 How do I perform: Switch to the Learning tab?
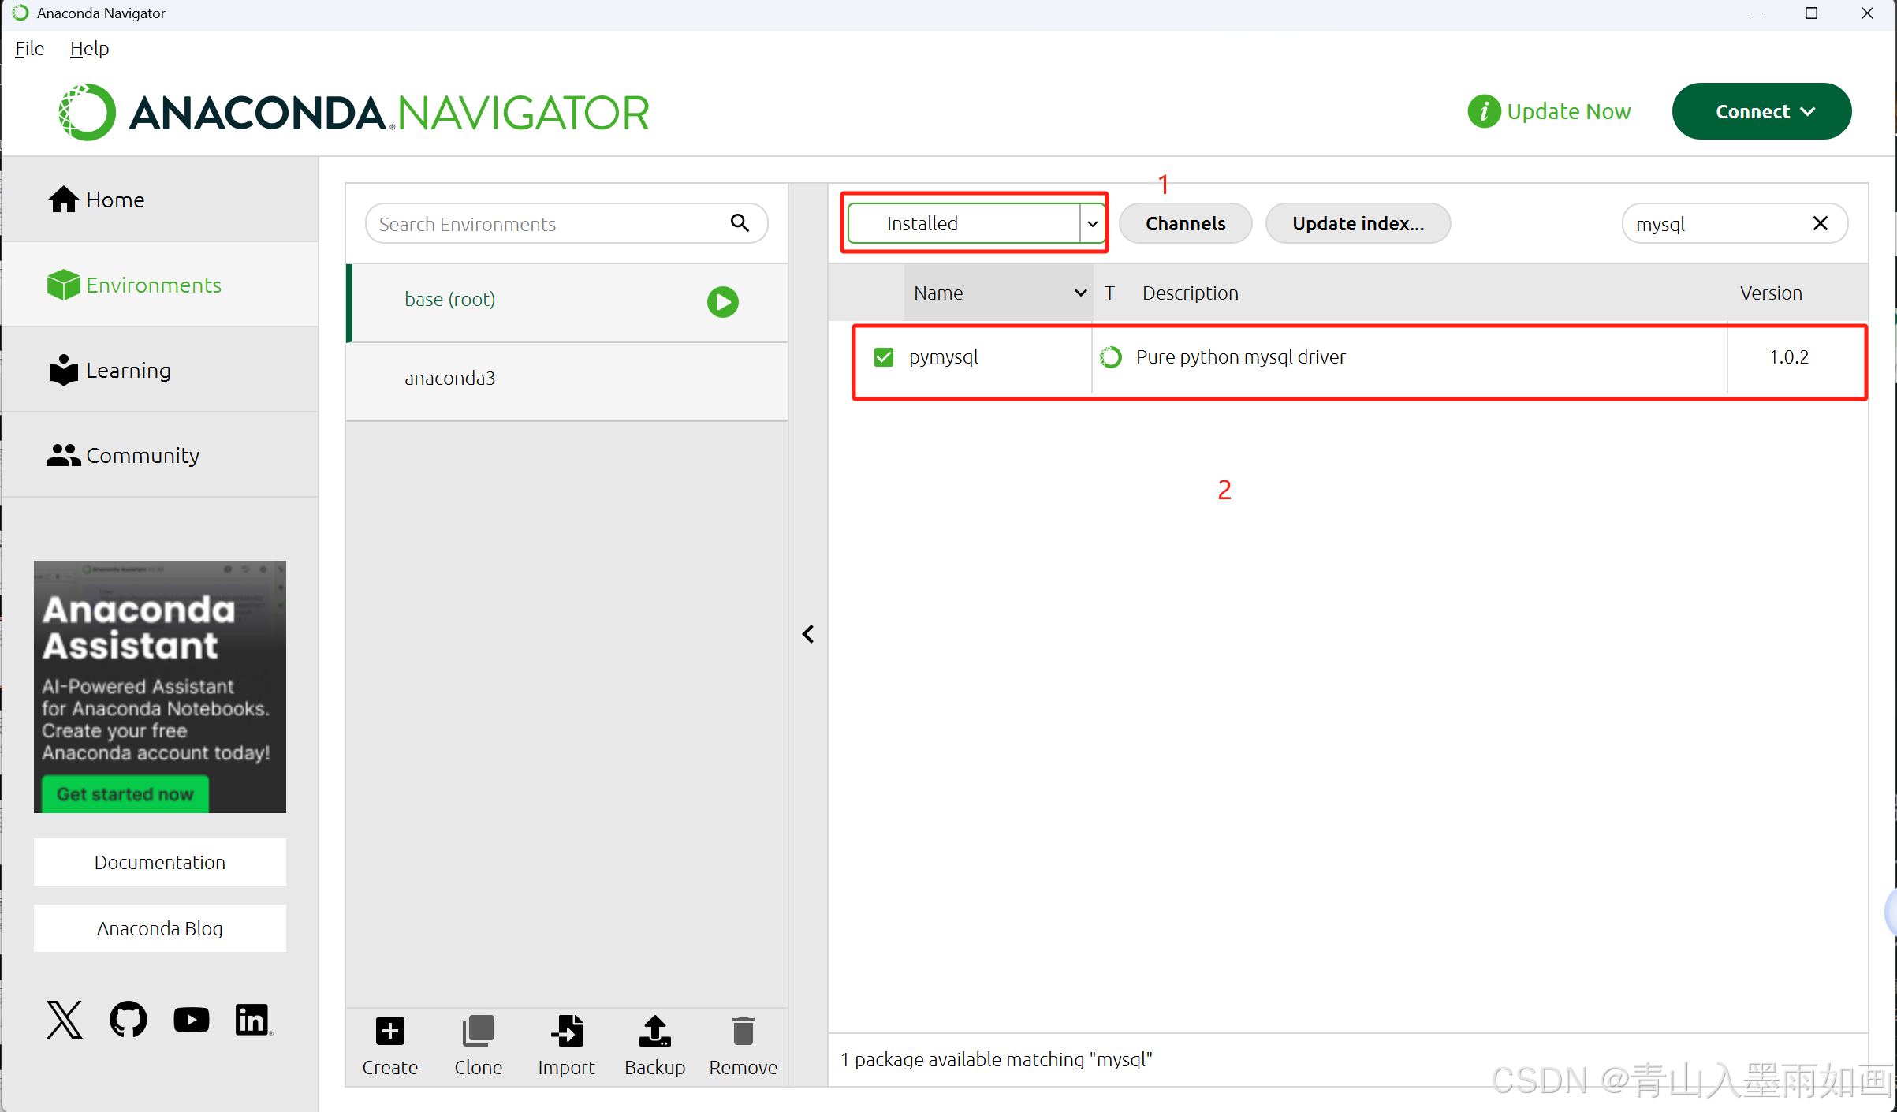[128, 370]
